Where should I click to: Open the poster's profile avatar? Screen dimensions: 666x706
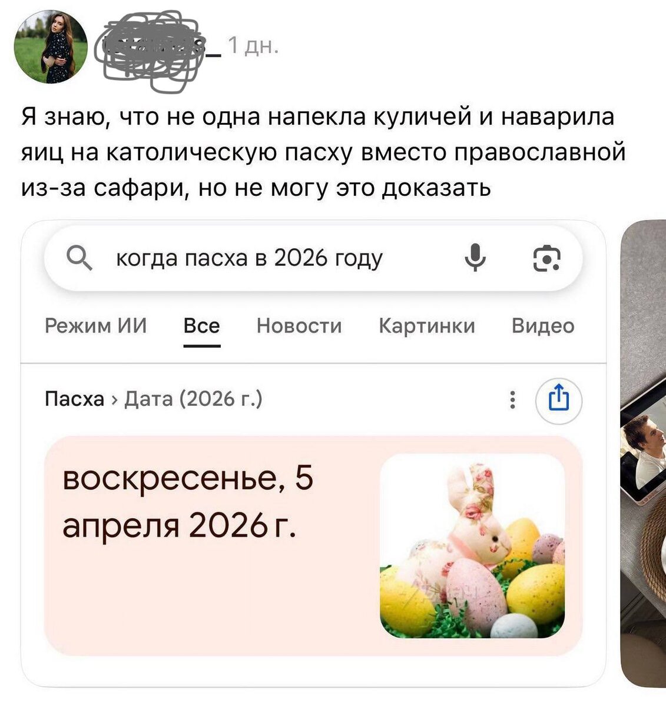click(x=51, y=46)
